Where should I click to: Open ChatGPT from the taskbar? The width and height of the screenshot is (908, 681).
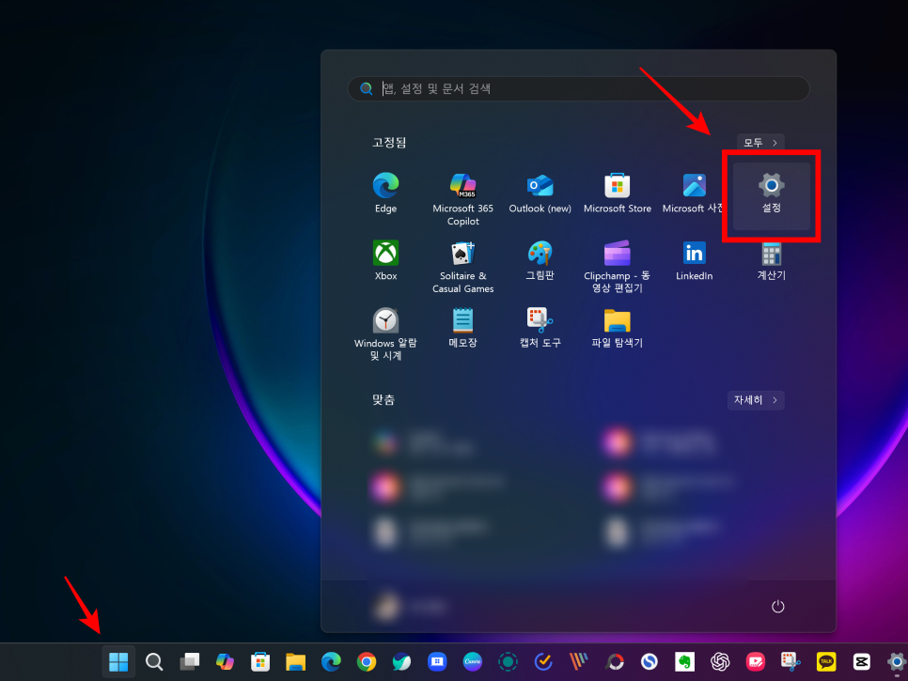pos(720,661)
